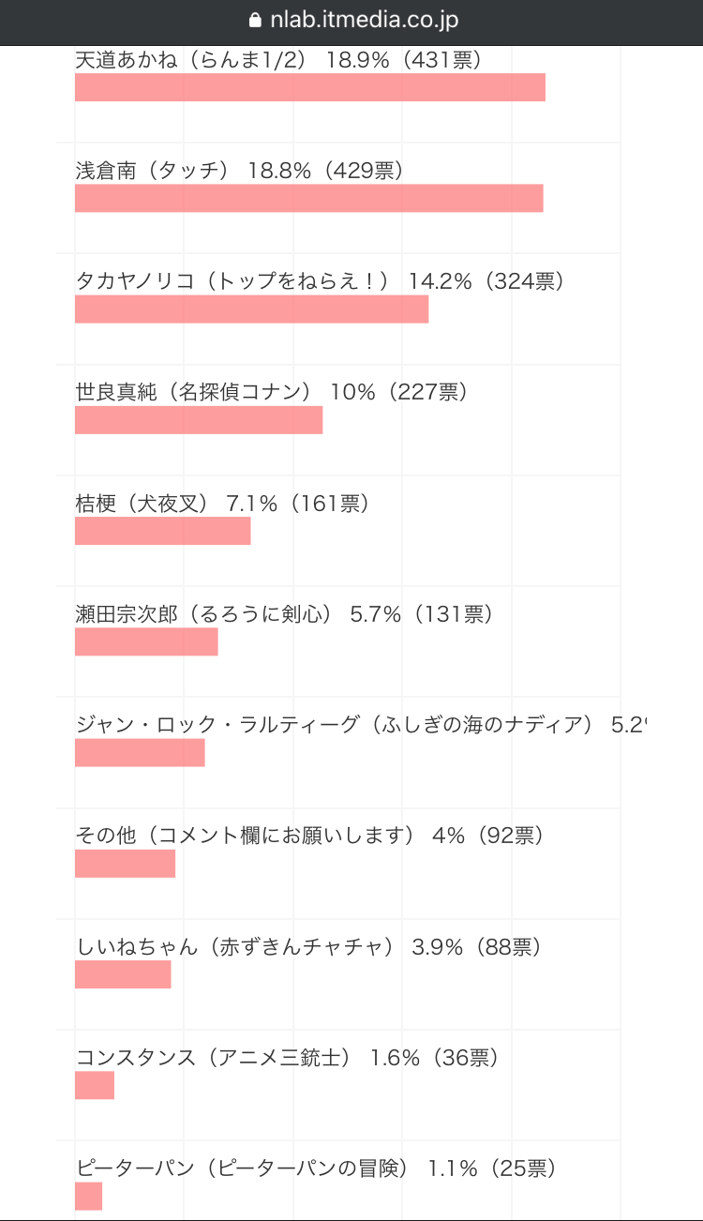Tap the lock icon in the address bar
This screenshot has width=703, height=1221.
coord(254,21)
